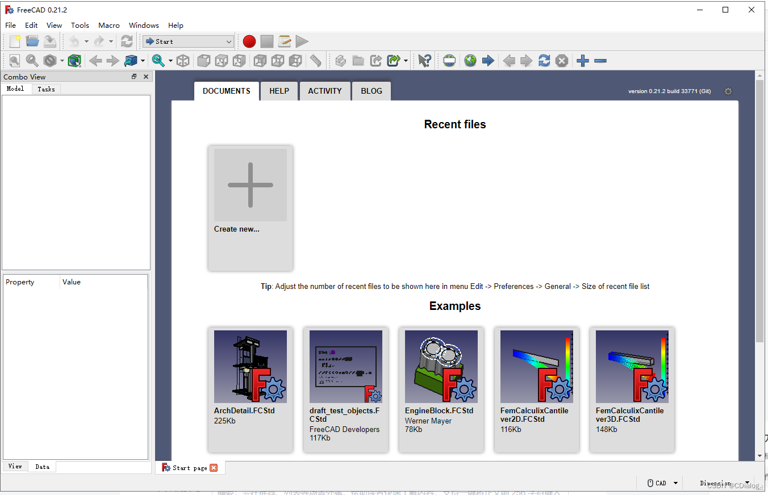Screen dimensions: 768x495
Task: Open the FemCalculixCantilever2D.FCStd example
Action: coord(537,389)
